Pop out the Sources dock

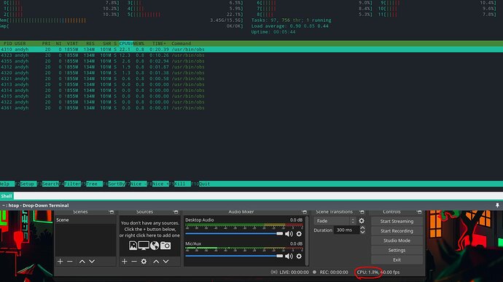[x=176, y=212]
